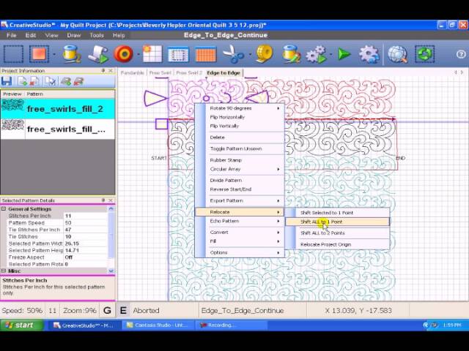Open Circular Array submenu

[x=240, y=169]
